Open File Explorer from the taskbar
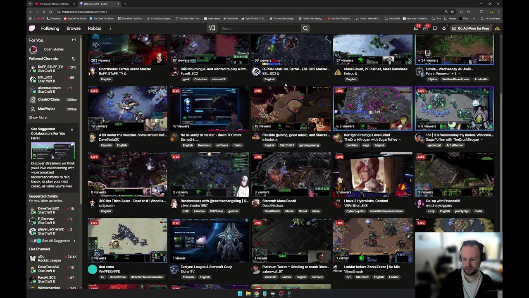The height and width of the screenshot is (298, 529). [x=248, y=293]
